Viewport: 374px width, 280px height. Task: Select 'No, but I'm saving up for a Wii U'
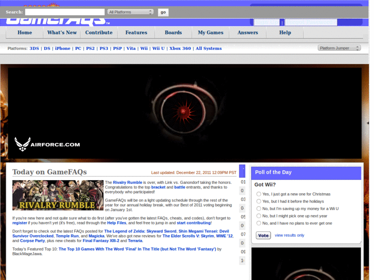point(259,209)
